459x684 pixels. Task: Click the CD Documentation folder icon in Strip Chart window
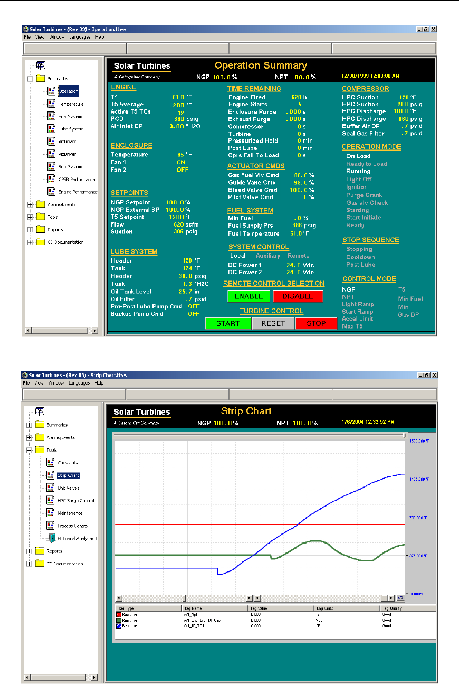40,564
